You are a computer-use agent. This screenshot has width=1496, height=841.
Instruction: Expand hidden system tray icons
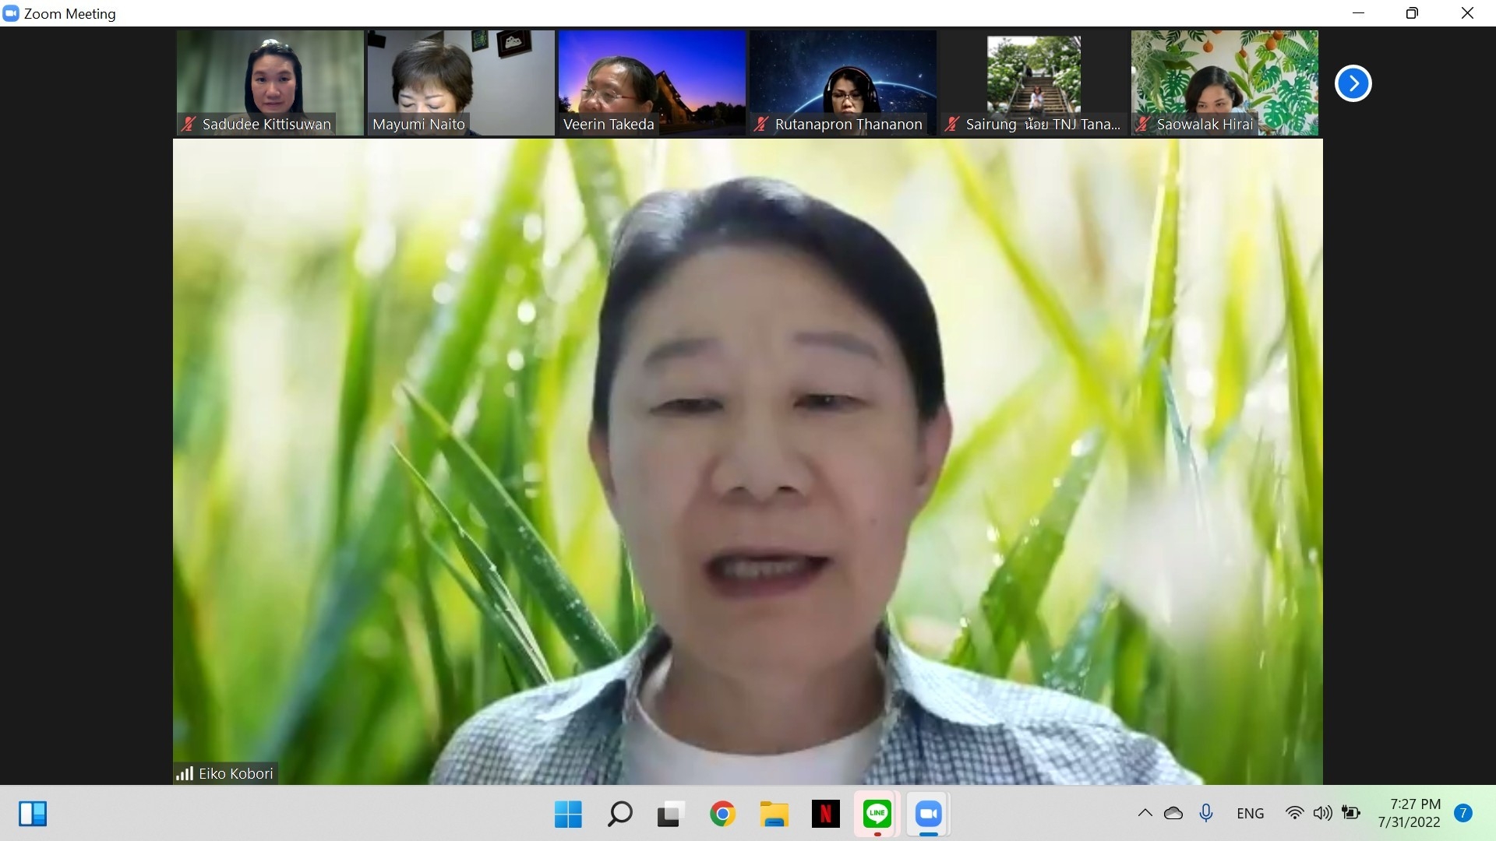coord(1145,813)
